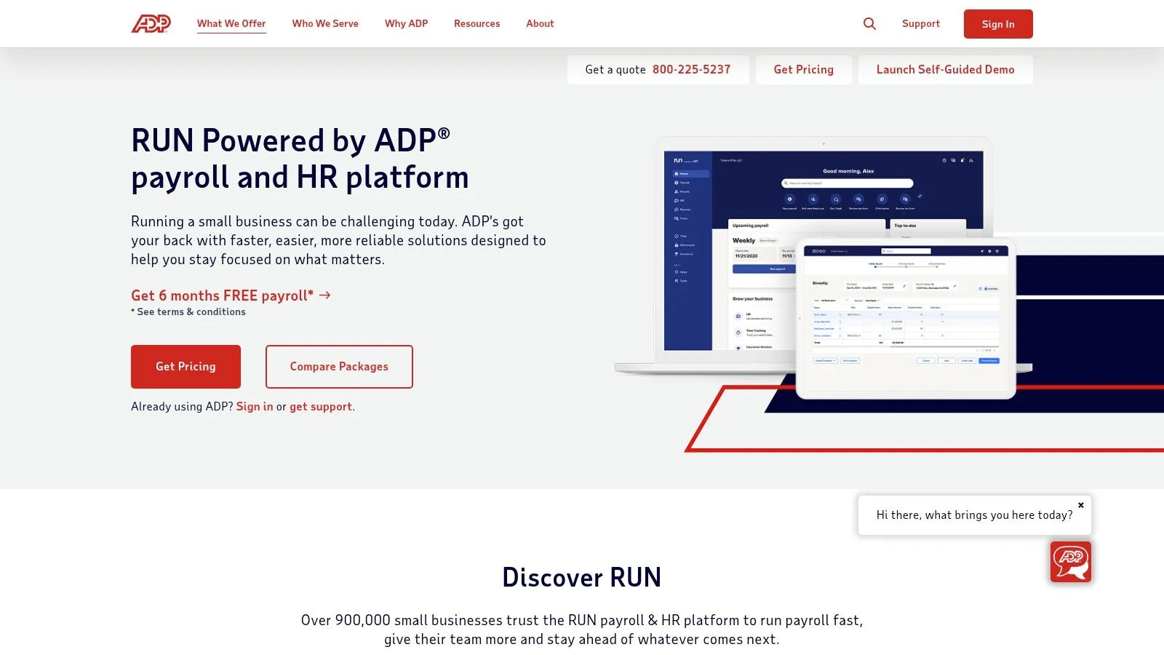
Task: Select the Insurance item in the sidebar
Action: point(676,254)
